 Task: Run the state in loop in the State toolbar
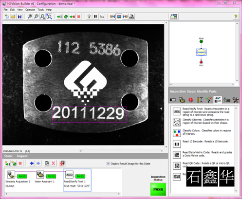(14, 163)
